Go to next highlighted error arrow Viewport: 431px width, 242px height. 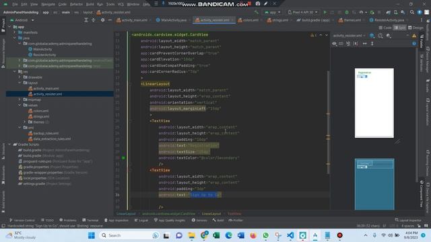pos(326,35)
